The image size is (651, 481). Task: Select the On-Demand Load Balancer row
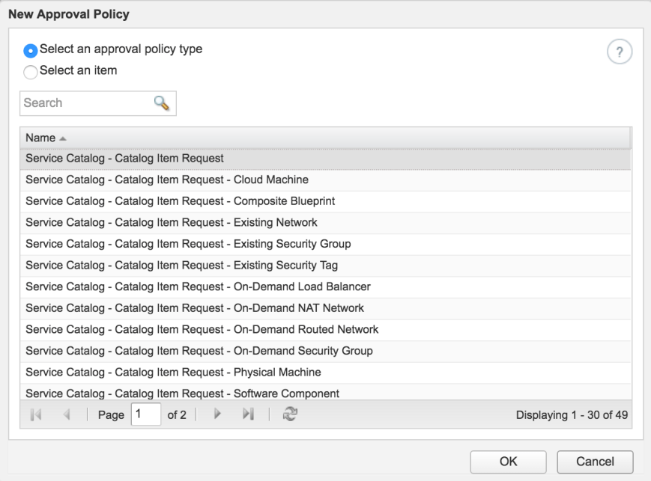(x=198, y=287)
